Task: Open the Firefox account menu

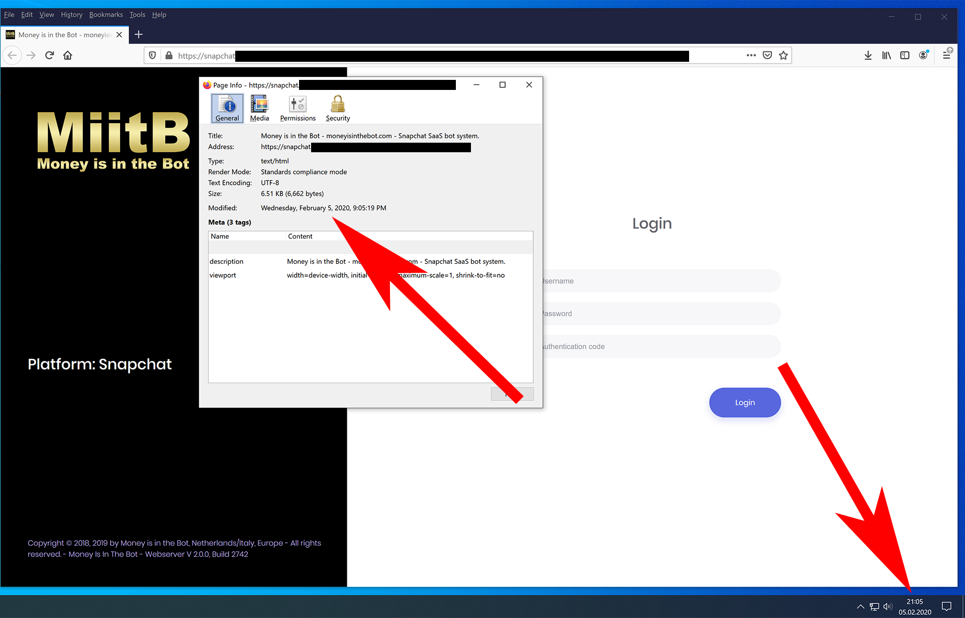Action: tap(923, 55)
